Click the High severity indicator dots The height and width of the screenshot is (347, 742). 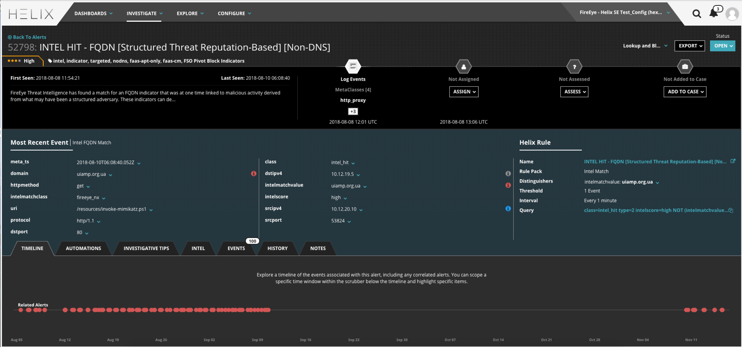click(x=15, y=60)
